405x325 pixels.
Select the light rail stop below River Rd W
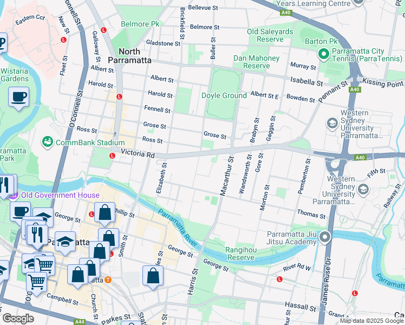(x=279, y=279)
